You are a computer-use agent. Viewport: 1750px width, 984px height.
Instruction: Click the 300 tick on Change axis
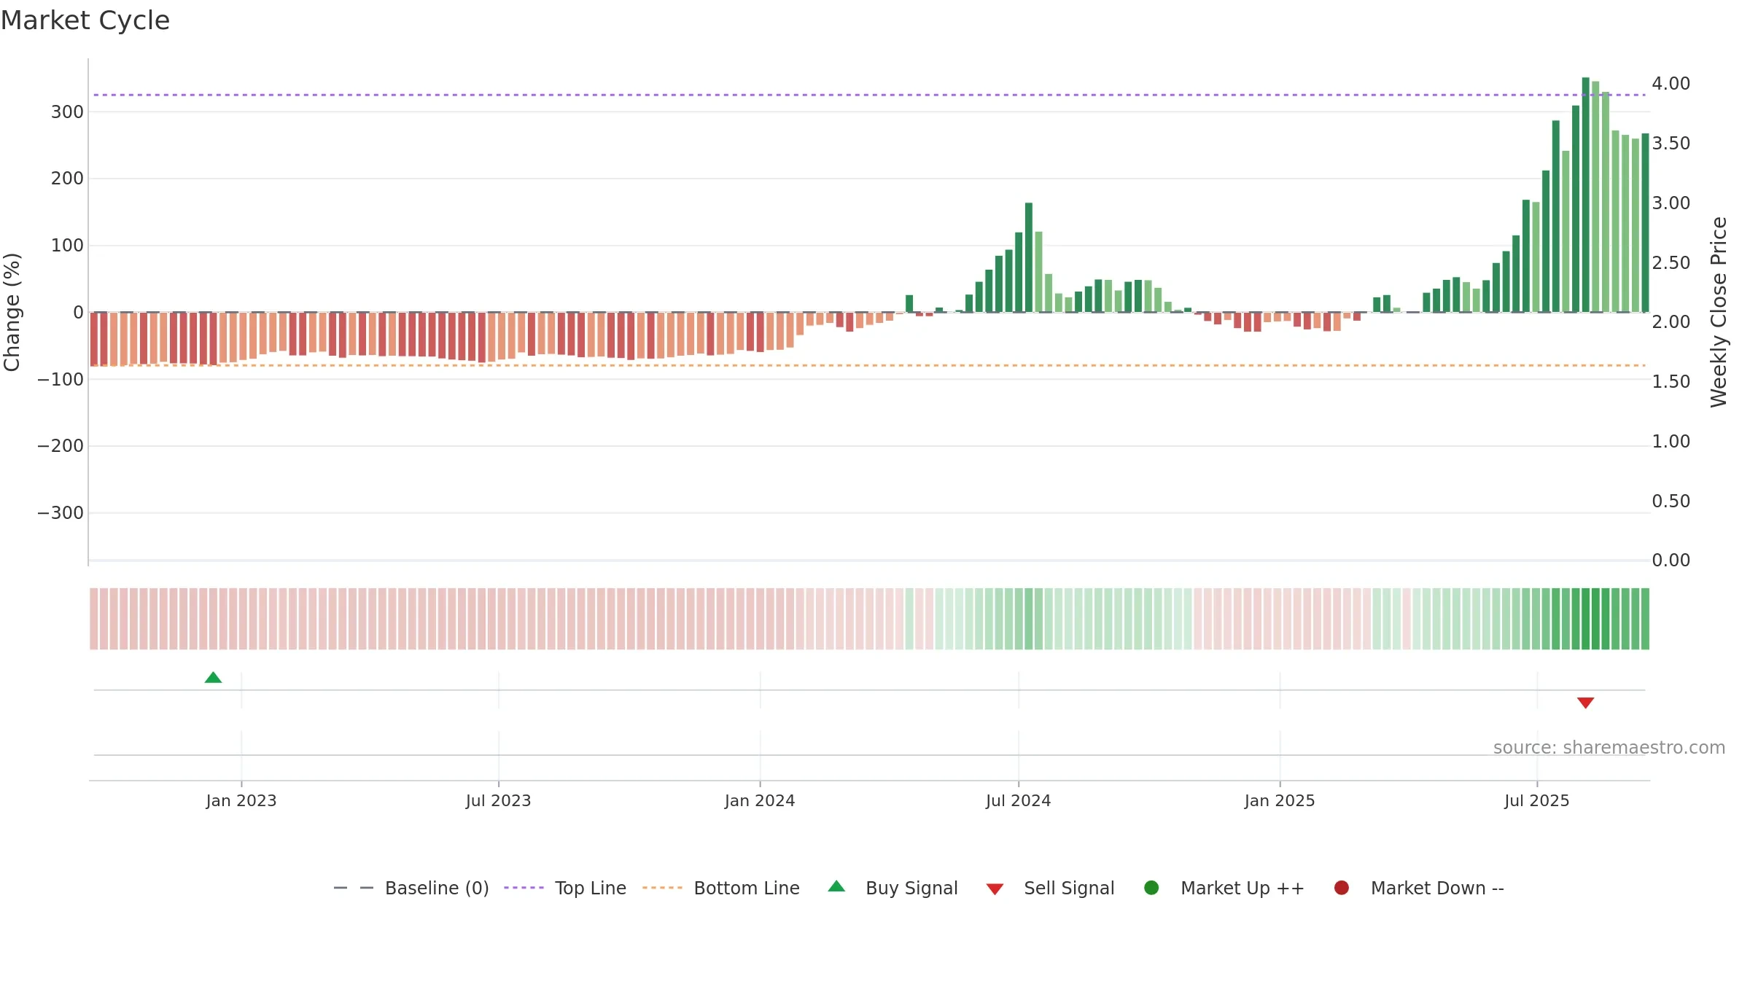(67, 112)
